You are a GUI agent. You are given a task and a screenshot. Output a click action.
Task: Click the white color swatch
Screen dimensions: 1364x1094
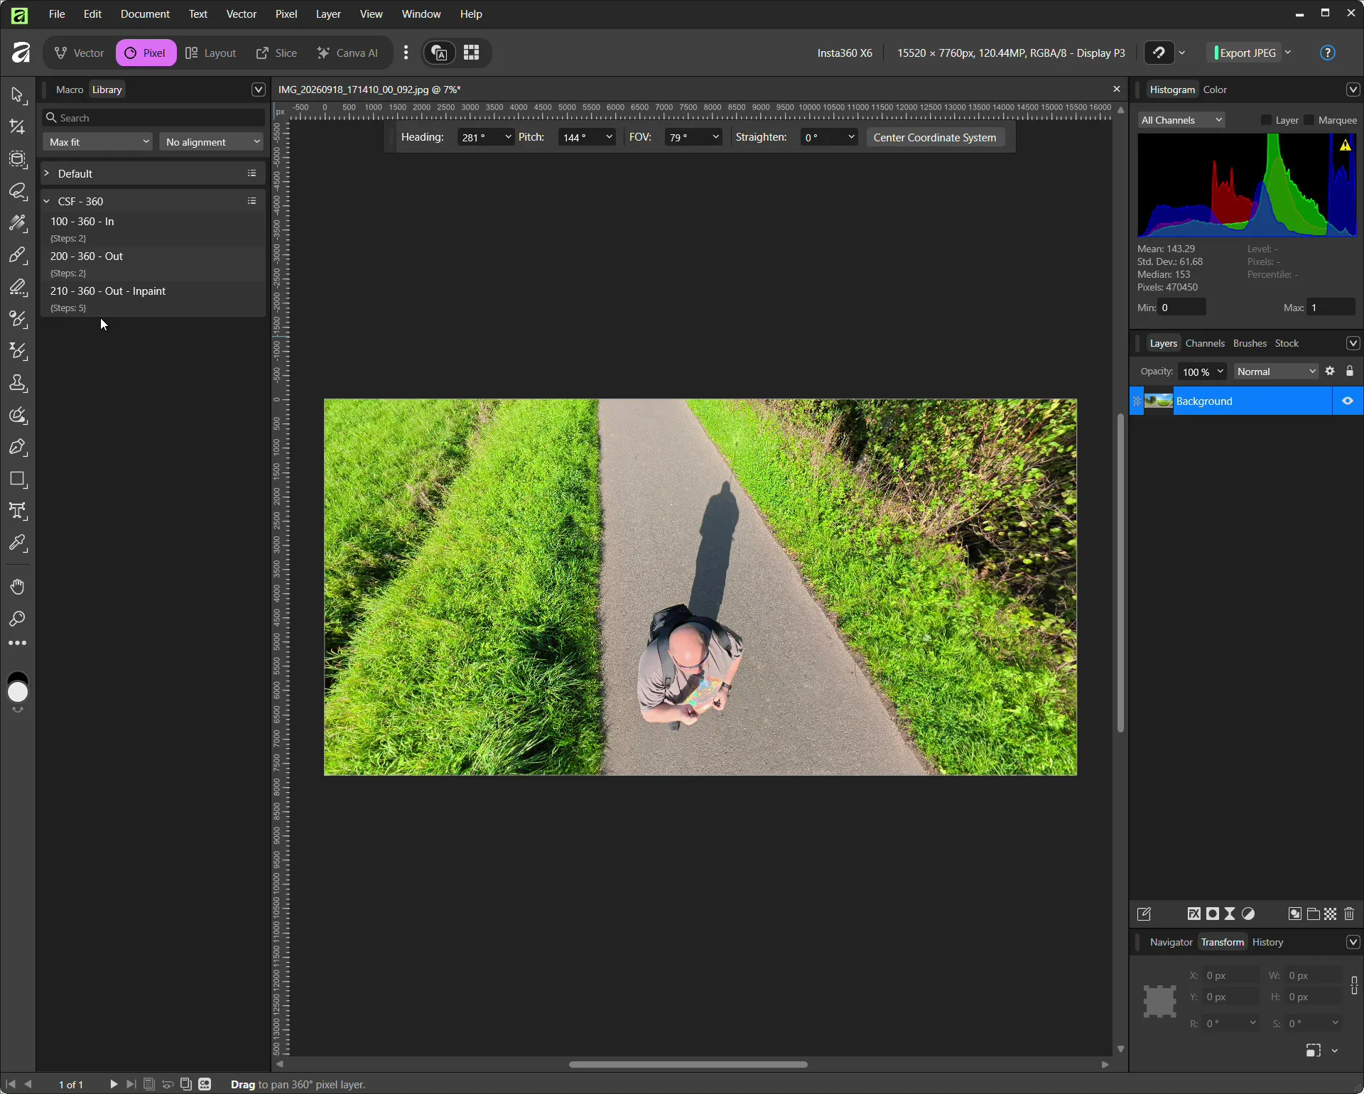click(18, 693)
